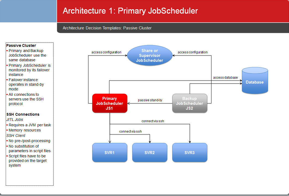Click the JITL Jobs italic subheading
The height and width of the screenshot is (196, 289).
(x=15, y=120)
